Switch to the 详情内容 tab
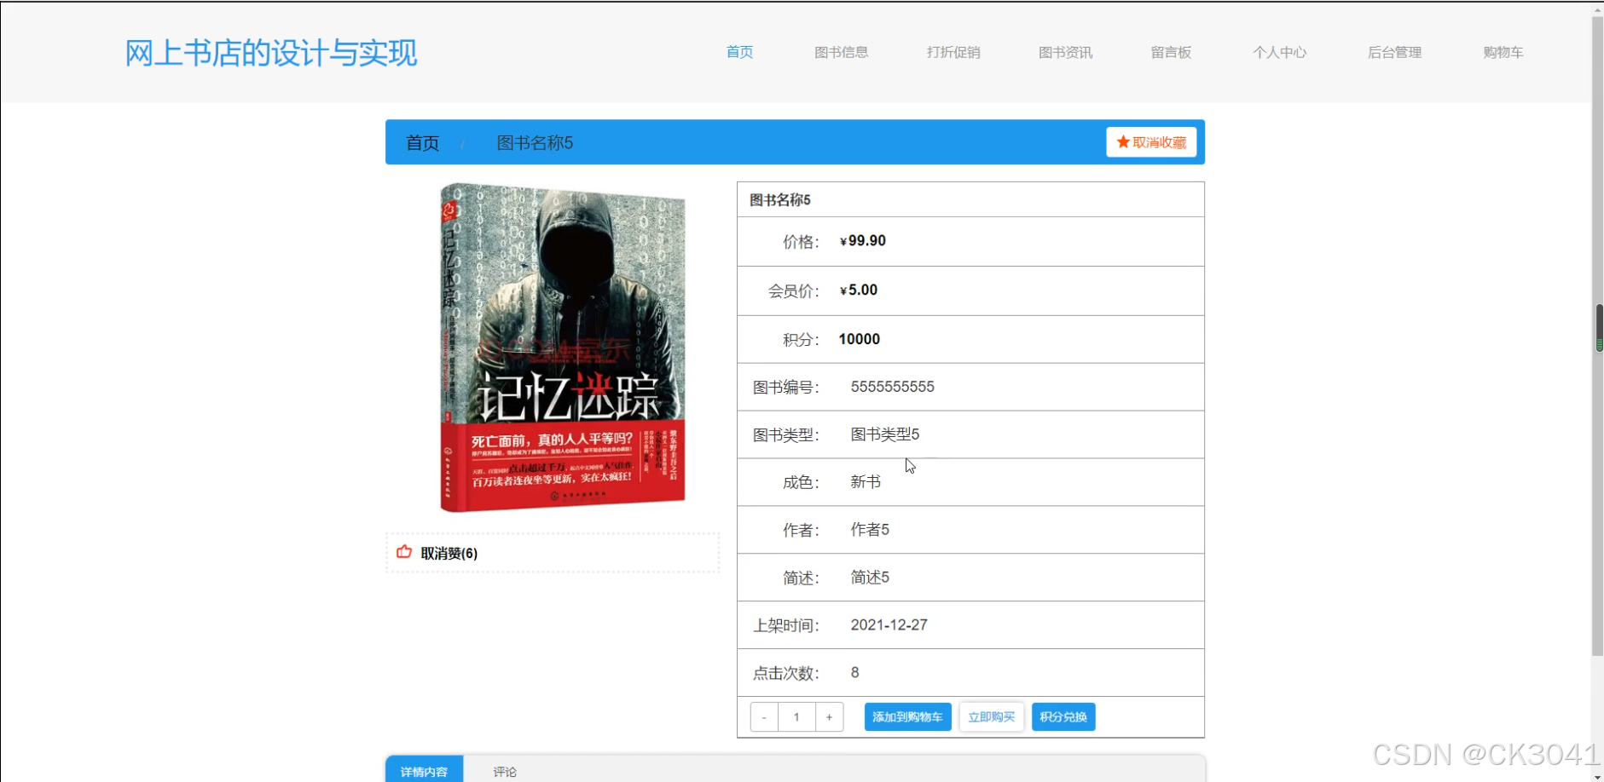 [x=424, y=771]
